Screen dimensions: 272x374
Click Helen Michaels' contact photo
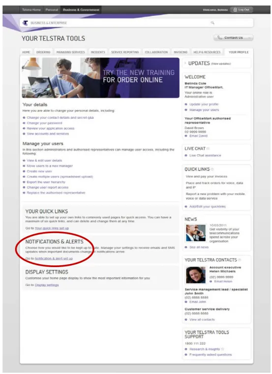(x=196, y=275)
